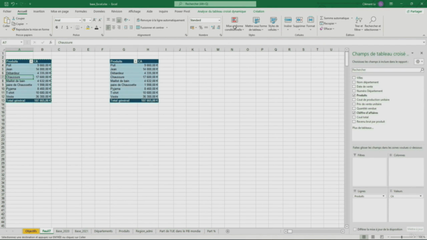Screen dimensions: 427x240
Task: Open Mettre sous forme de tableau
Action: point(256,24)
